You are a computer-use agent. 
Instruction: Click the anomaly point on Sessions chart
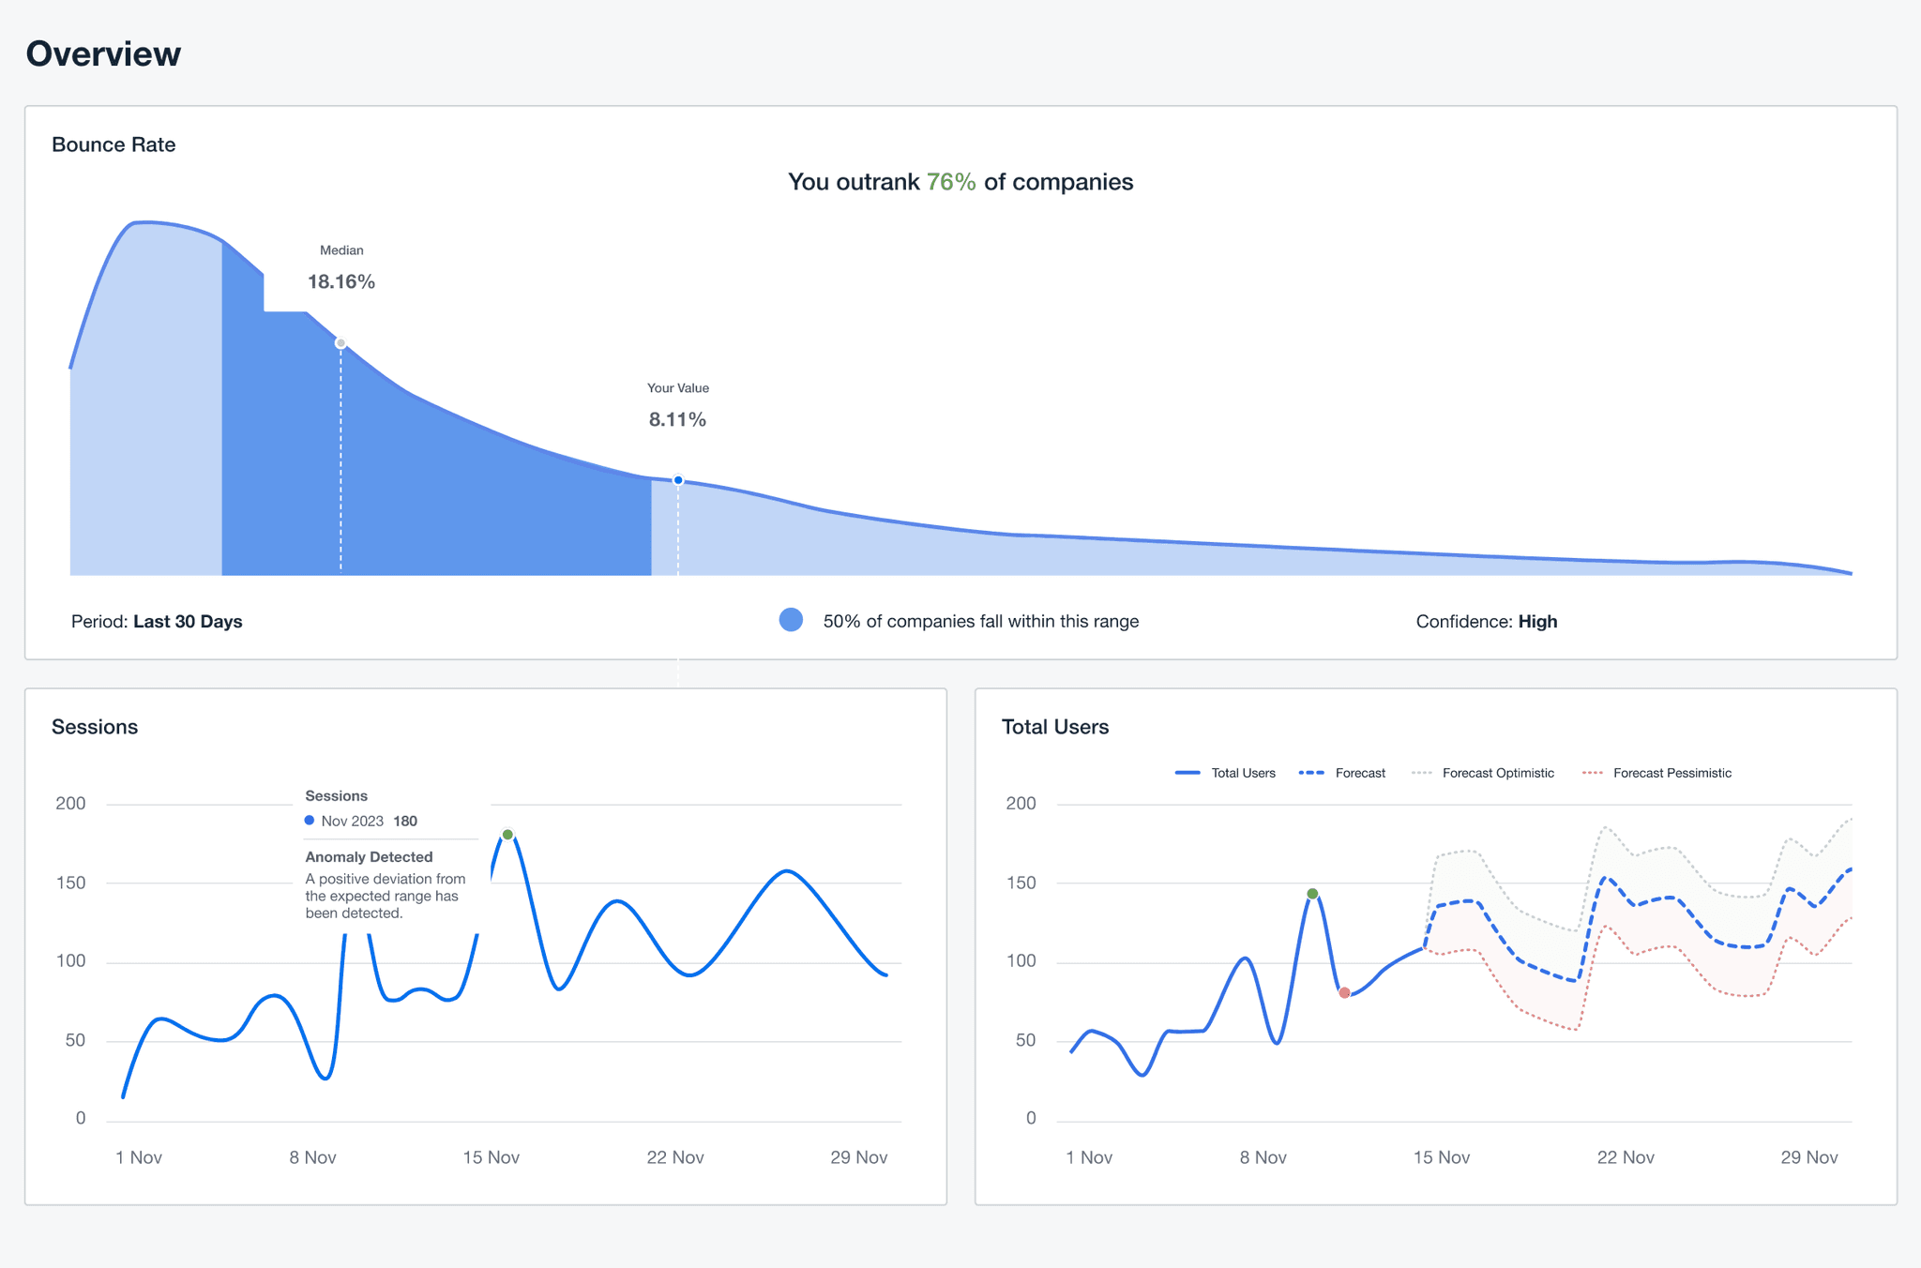click(x=507, y=834)
